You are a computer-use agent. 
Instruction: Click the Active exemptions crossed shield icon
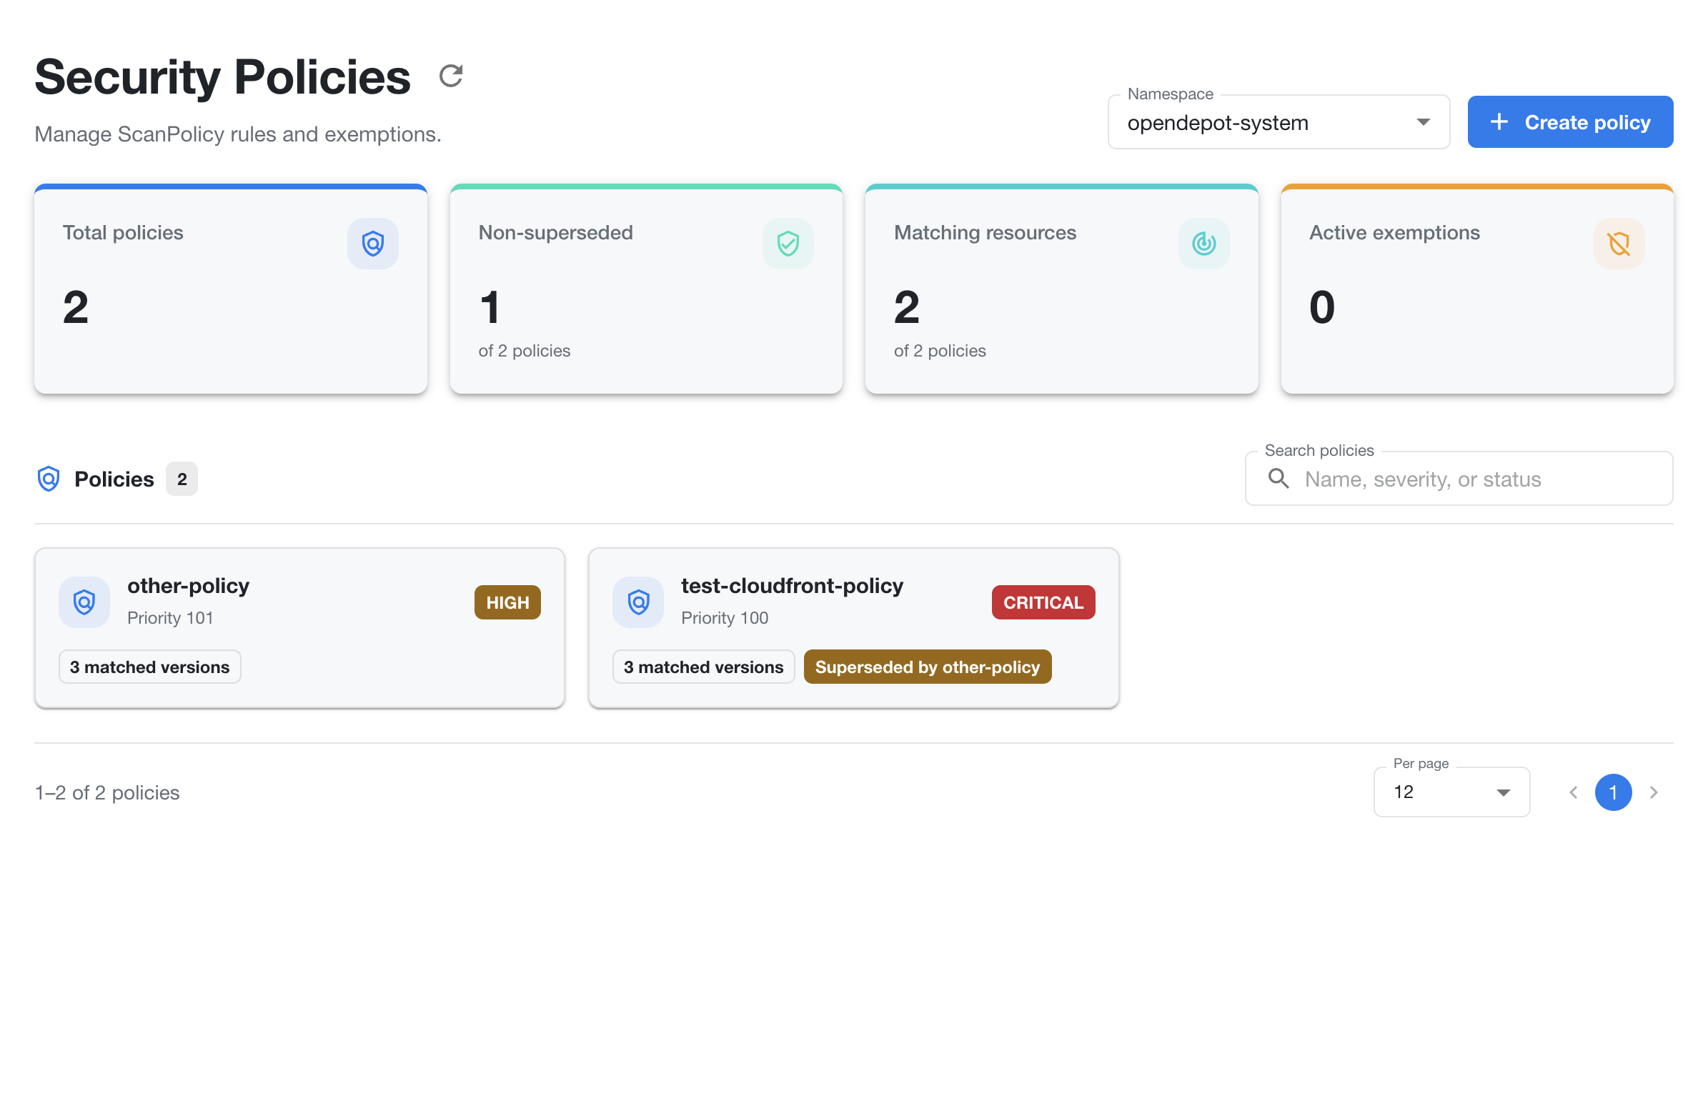1619,244
